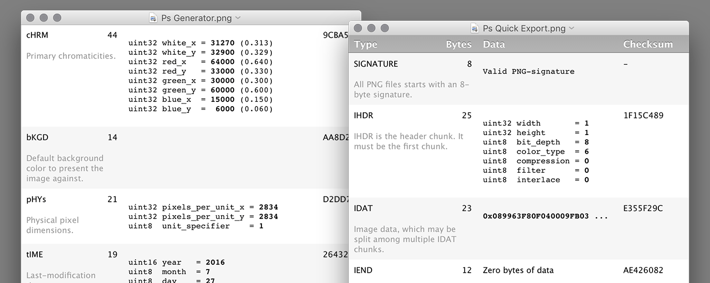Select the SIGNATURE row
Image resolution: width=710 pixels, height=283 pixels.
519,79
